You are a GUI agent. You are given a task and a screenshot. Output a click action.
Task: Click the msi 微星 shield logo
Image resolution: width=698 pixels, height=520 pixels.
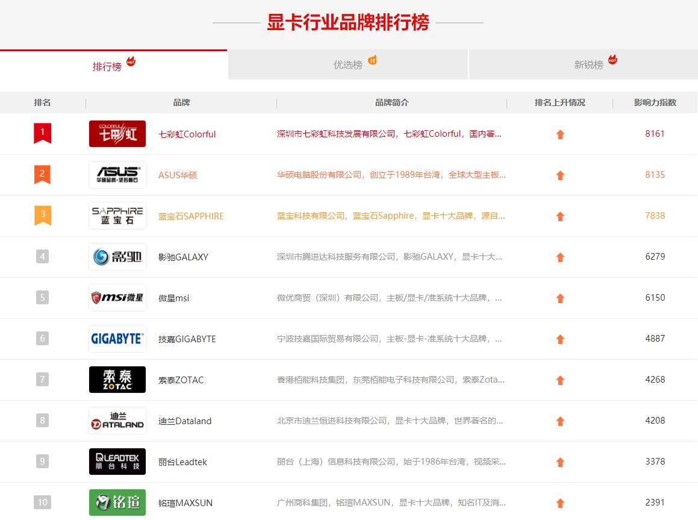pos(117,298)
